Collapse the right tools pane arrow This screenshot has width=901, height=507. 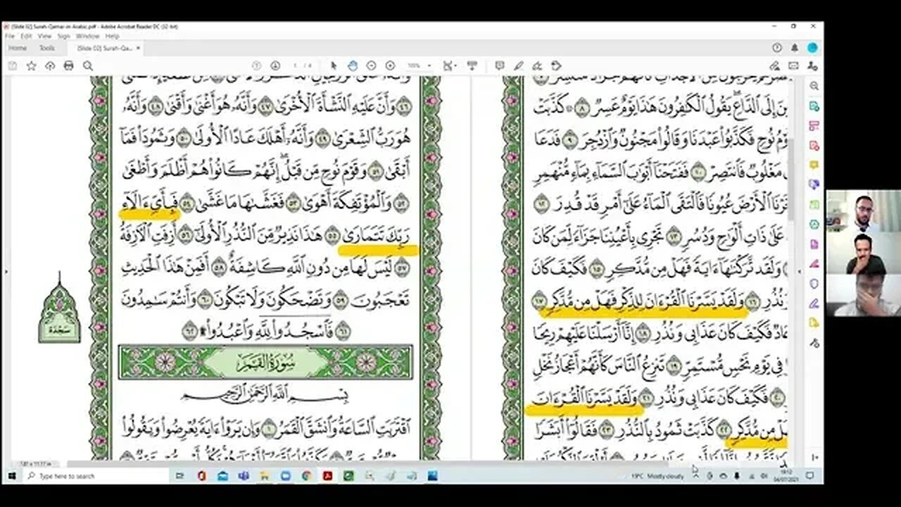point(799,271)
